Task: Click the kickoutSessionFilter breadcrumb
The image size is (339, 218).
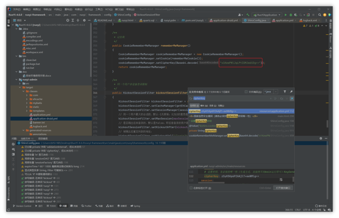Action: [x=147, y=15]
